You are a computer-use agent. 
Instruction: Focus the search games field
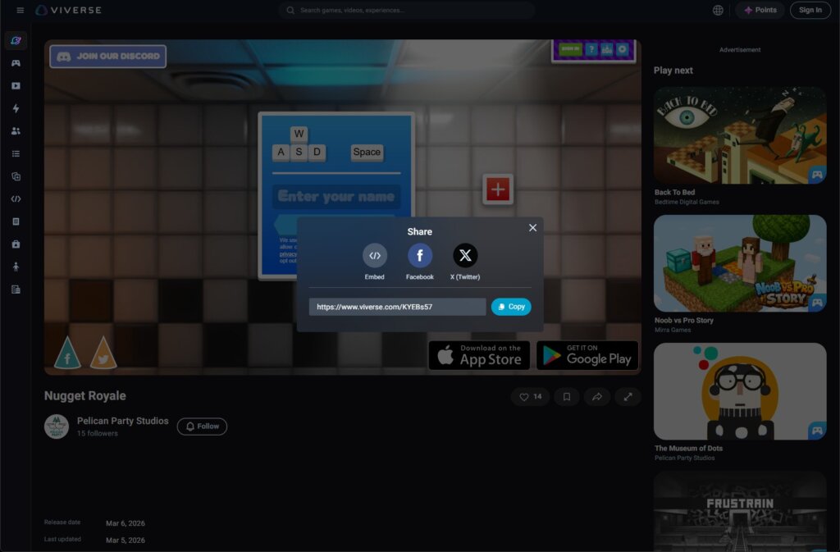point(407,10)
